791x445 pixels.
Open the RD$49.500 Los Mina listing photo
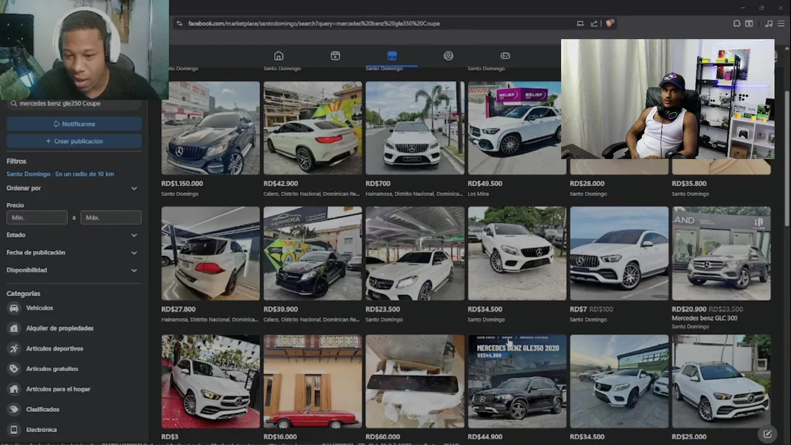[x=514, y=128]
